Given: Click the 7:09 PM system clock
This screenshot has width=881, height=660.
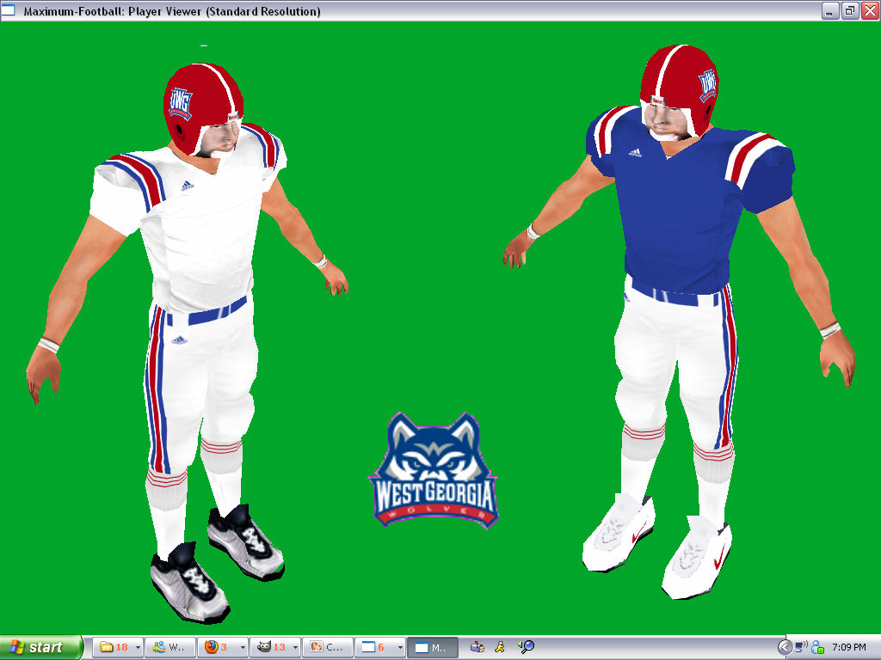Looking at the screenshot, I should pos(849,647).
